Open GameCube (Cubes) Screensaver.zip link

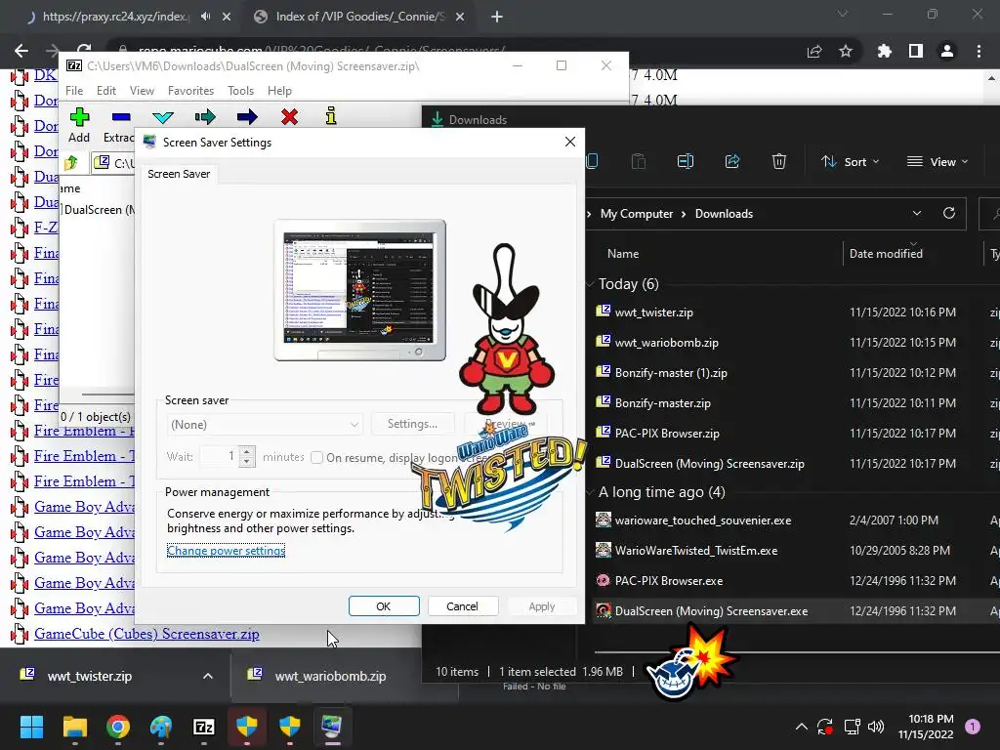[x=146, y=633]
